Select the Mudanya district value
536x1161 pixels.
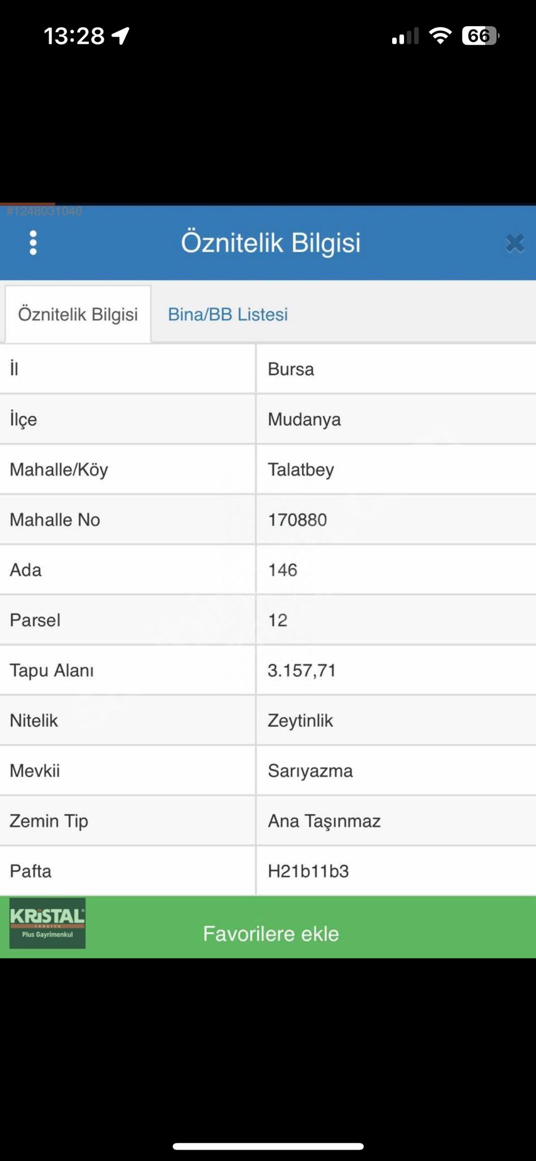[304, 420]
